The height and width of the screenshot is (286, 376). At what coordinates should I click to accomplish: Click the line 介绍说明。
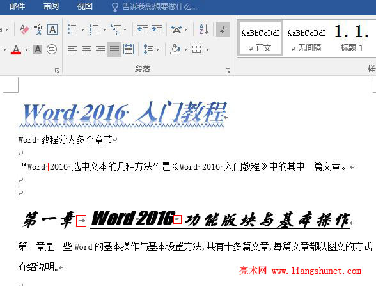pos(38,267)
